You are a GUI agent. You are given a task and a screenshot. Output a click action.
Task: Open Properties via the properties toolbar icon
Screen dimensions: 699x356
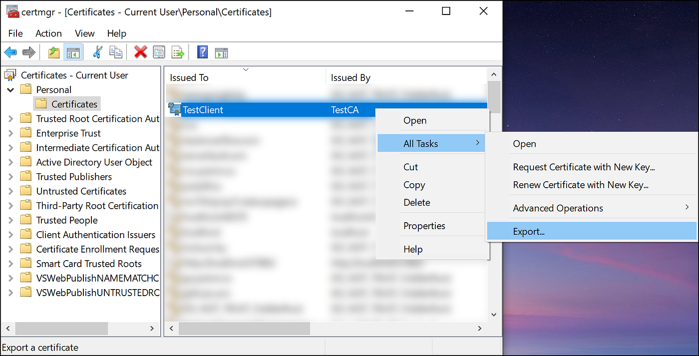159,52
